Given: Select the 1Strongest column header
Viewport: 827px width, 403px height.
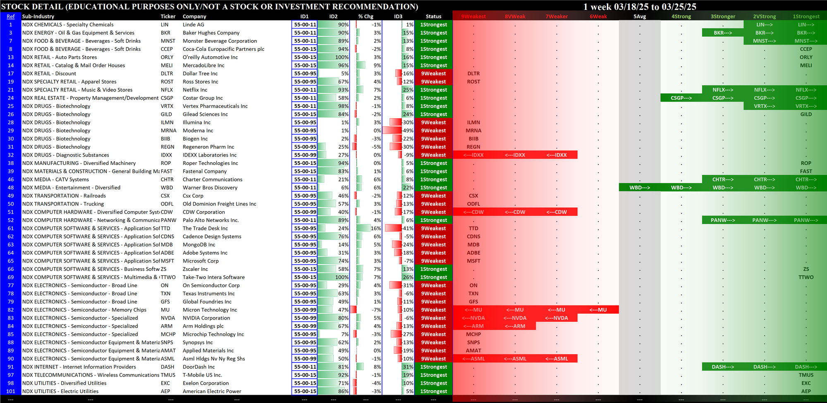Looking at the screenshot, I should (x=806, y=17).
